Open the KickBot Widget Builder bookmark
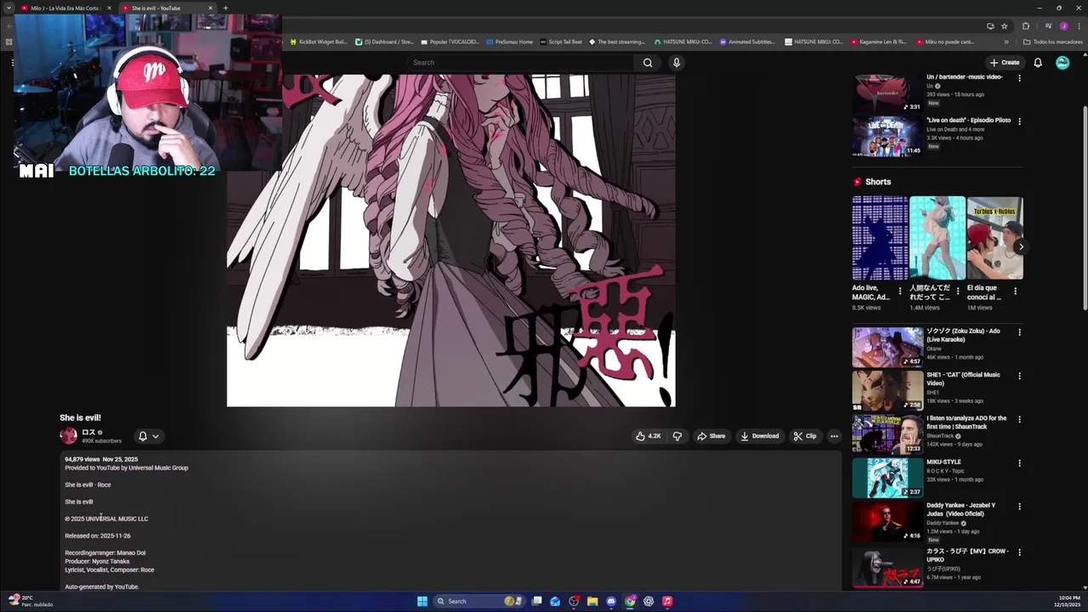This screenshot has width=1088, height=612. [x=319, y=42]
